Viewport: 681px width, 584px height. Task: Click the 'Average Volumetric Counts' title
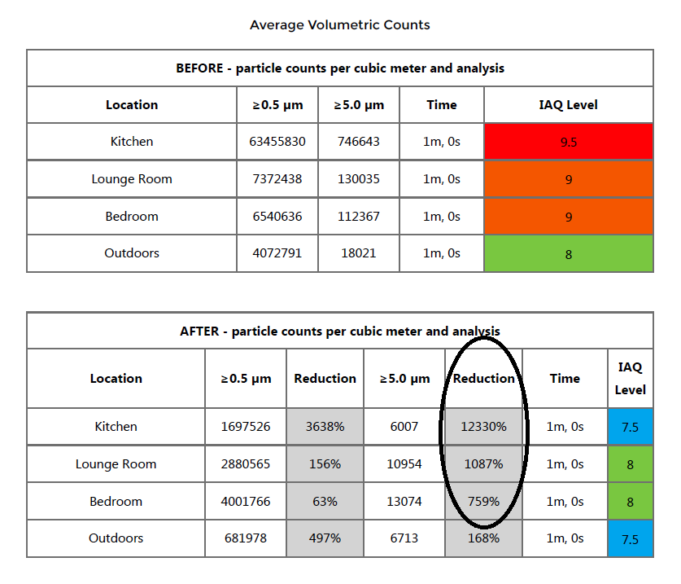(x=340, y=24)
